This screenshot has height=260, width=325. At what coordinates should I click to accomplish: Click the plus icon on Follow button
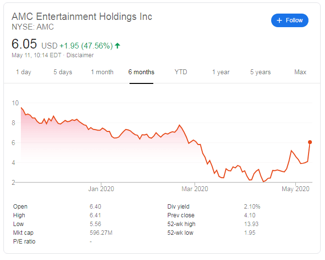coord(279,20)
